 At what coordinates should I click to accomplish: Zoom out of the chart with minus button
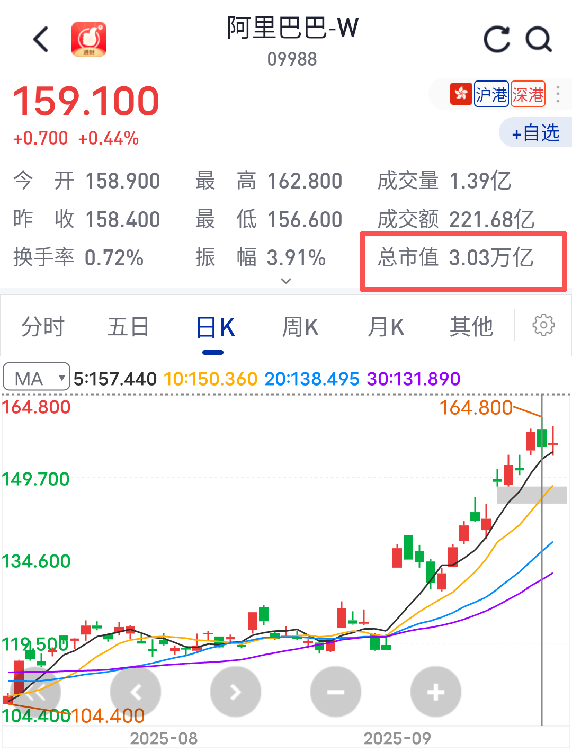point(335,691)
